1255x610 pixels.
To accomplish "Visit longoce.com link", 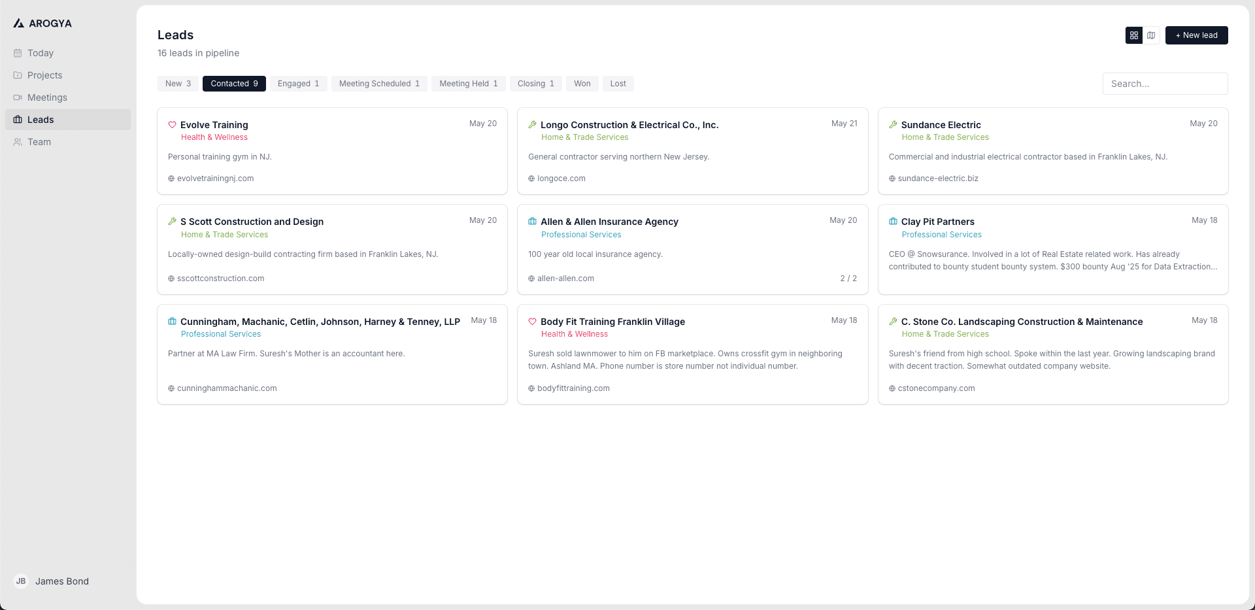I will click(x=561, y=178).
